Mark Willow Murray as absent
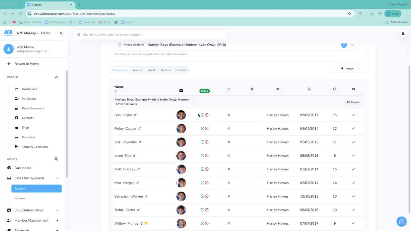Image resolution: width=411 pixels, height=231 pixels. click(207, 223)
